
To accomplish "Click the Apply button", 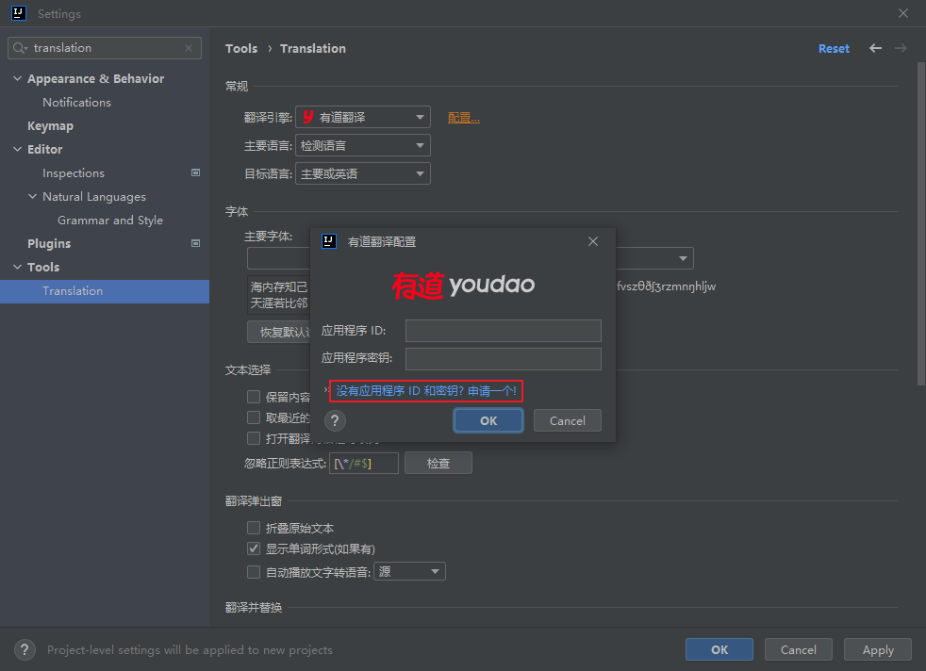I will [x=878, y=649].
